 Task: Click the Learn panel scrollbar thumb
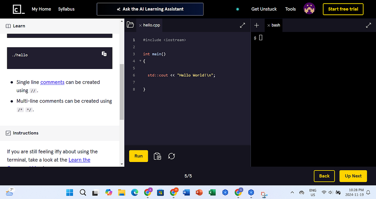click(x=122, y=92)
